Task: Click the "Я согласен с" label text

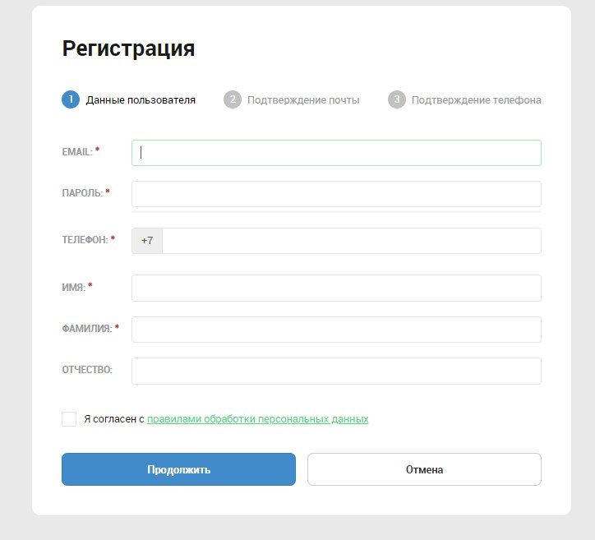Action: tap(113, 419)
